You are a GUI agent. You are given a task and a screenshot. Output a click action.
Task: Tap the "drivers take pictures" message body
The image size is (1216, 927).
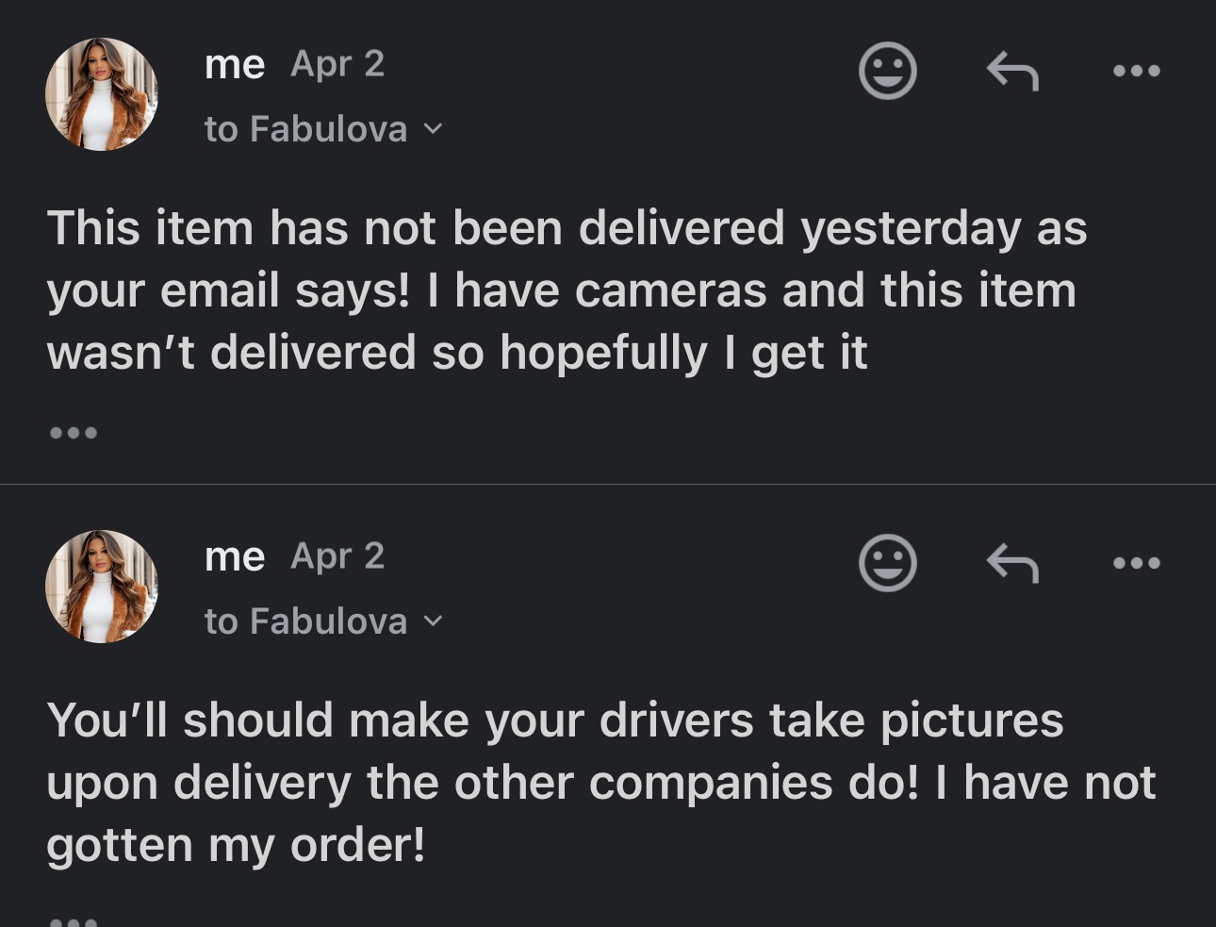(601, 782)
